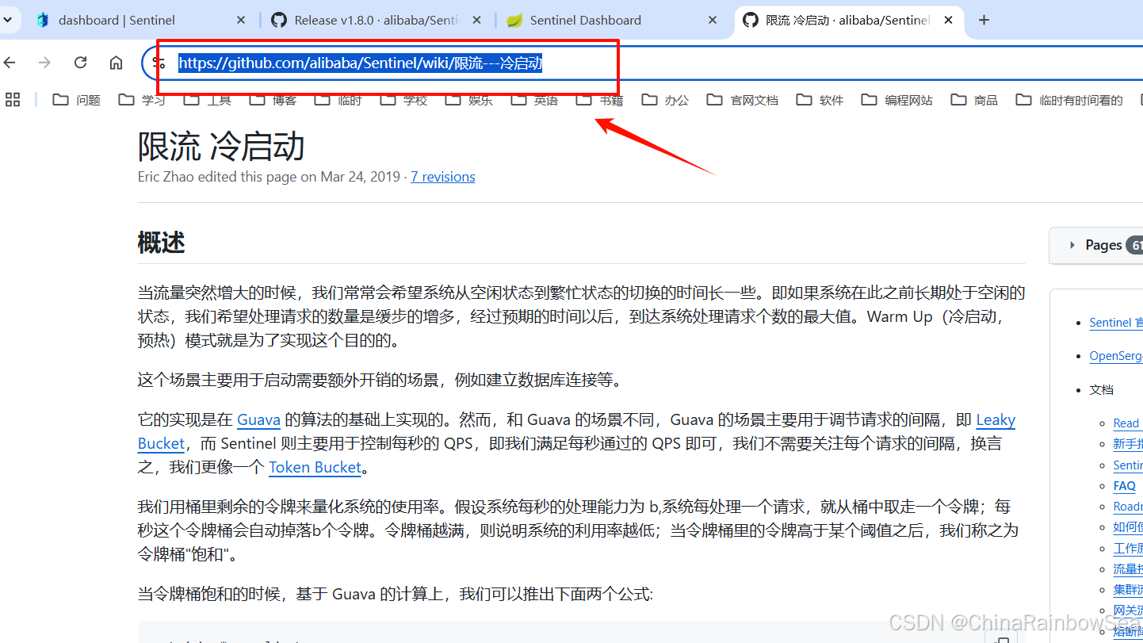Open a new browser tab
This screenshot has width=1143, height=643.
pos(984,20)
